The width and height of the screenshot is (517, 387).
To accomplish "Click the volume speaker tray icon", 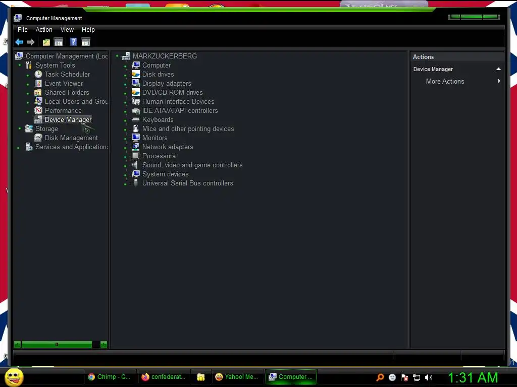I will (x=429, y=377).
